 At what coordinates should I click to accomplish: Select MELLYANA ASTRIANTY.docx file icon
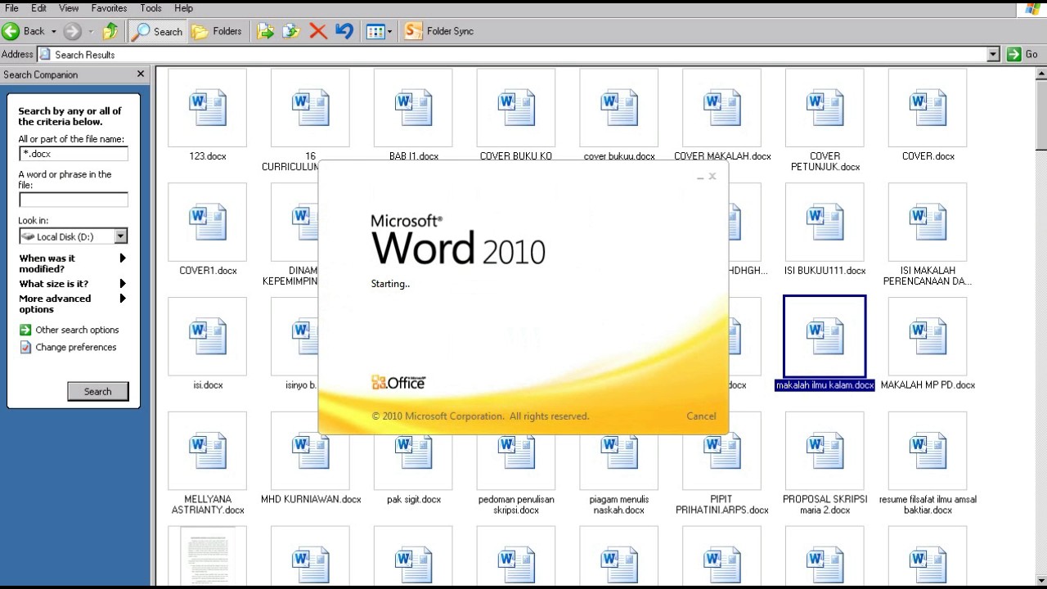207,452
